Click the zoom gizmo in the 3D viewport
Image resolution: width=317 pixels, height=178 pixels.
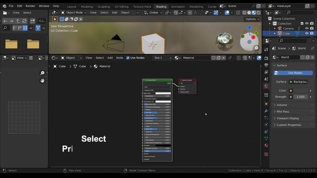(256, 48)
